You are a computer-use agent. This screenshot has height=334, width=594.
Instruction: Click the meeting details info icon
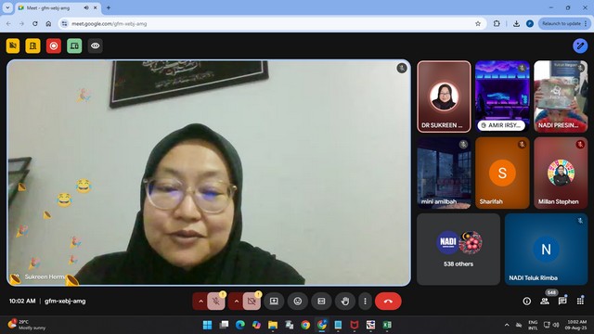click(x=526, y=302)
